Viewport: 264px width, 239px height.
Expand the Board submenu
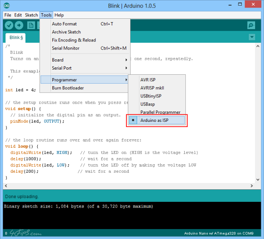(x=85, y=60)
